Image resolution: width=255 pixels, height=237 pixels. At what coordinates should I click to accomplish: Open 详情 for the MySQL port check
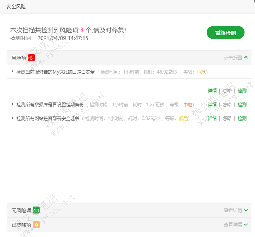pyautogui.click(x=212, y=91)
